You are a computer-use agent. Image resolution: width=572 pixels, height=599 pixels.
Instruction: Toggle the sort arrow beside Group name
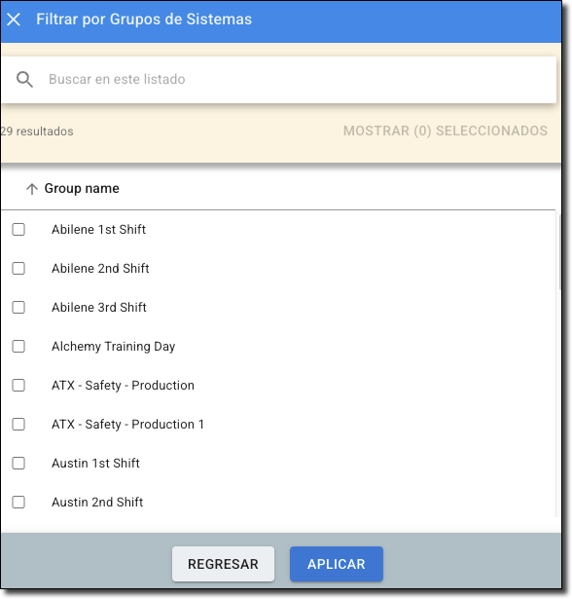click(32, 189)
